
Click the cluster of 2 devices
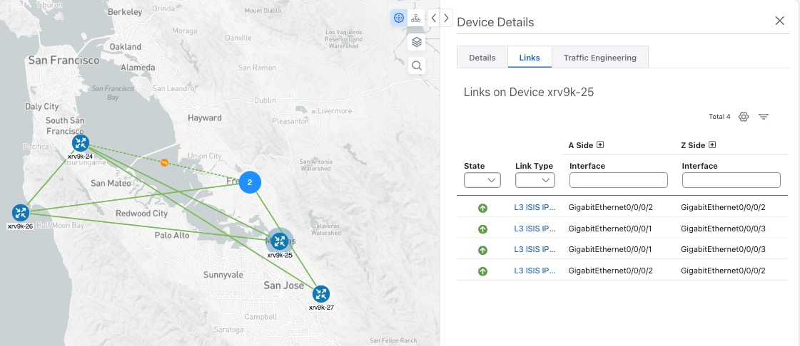point(250,182)
